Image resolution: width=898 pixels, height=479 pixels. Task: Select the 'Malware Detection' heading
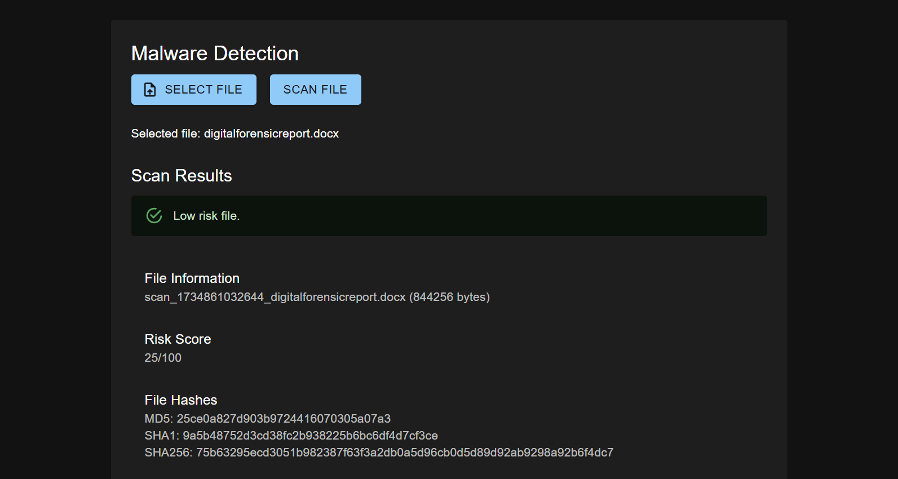[x=215, y=54]
